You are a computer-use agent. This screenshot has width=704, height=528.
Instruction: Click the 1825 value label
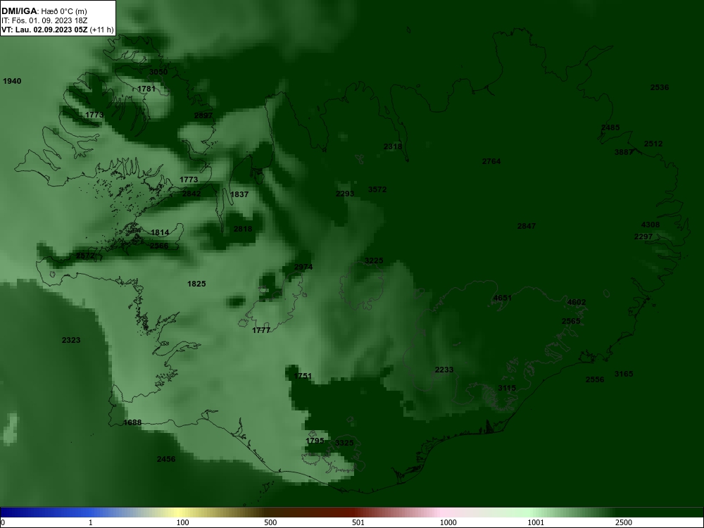[196, 284]
